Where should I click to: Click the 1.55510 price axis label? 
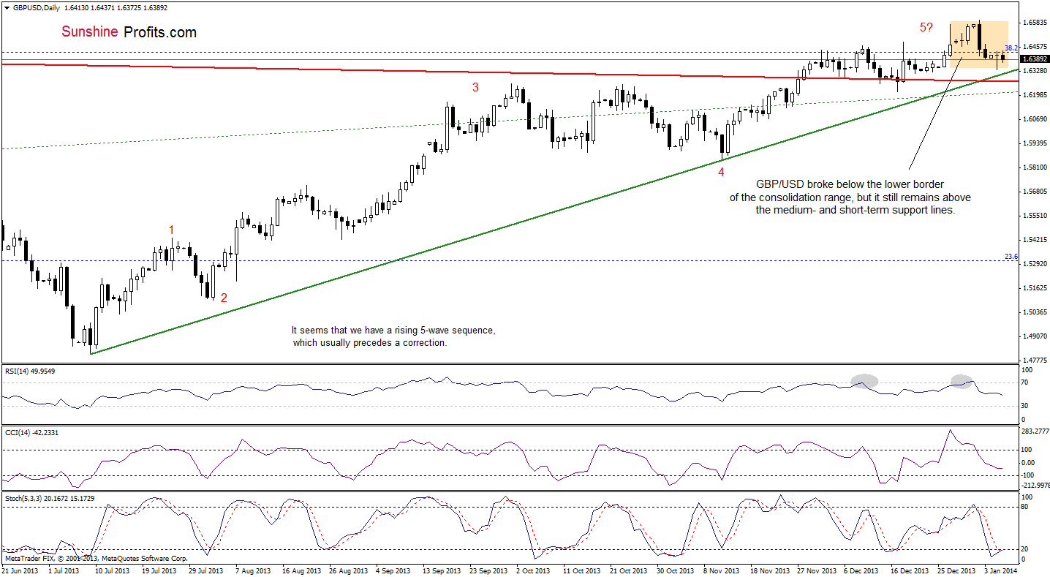(1035, 216)
